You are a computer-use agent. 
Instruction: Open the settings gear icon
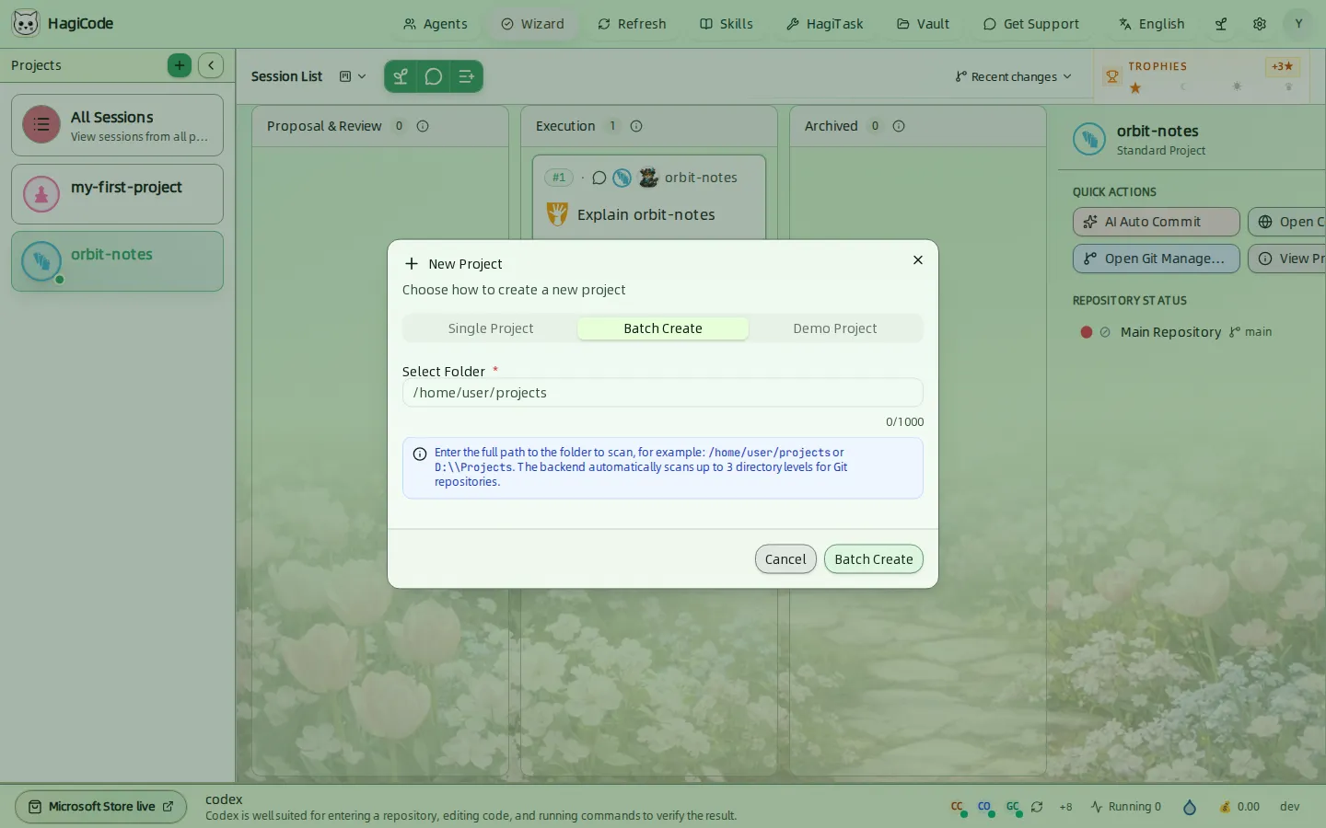(x=1260, y=24)
